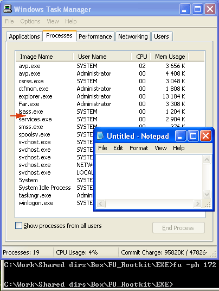The image size is (219, 291).
Task: Maximize the Untitled Notepad window
Action: tap(193, 136)
